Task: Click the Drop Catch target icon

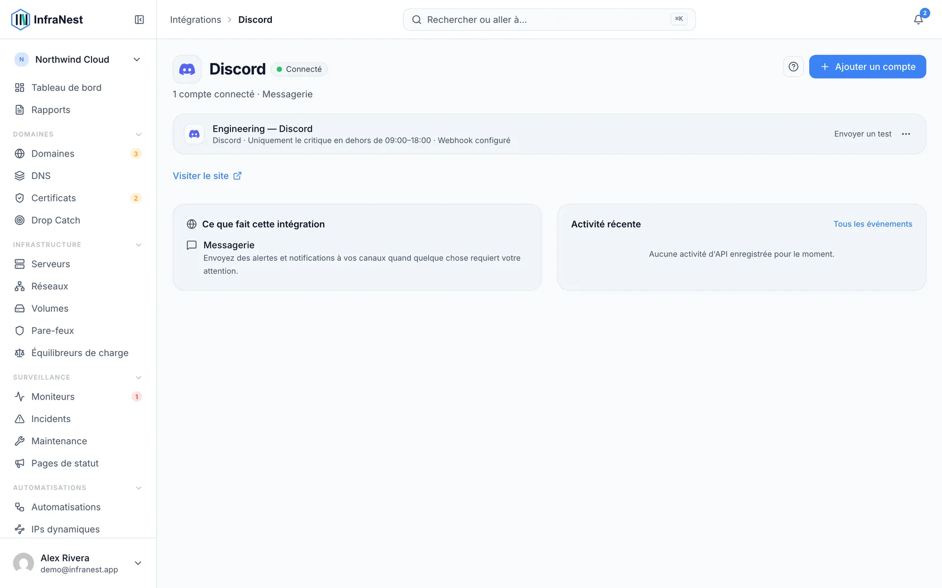Action: tap(20, 220)
